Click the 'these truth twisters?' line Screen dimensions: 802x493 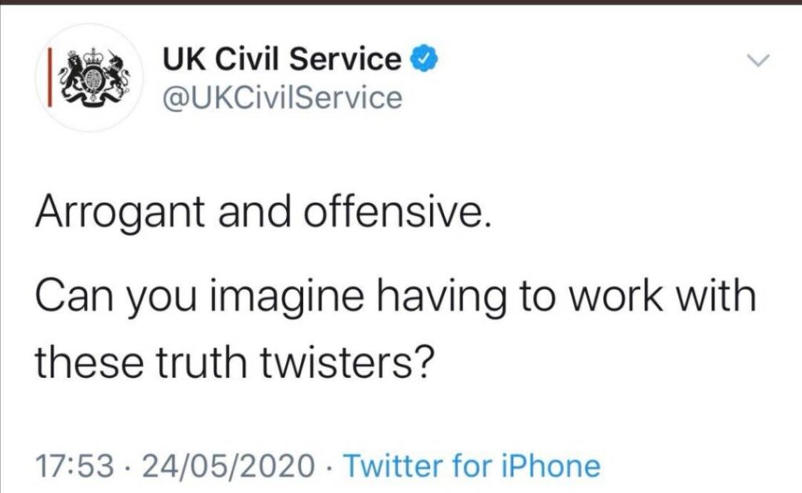coord(234,362)
